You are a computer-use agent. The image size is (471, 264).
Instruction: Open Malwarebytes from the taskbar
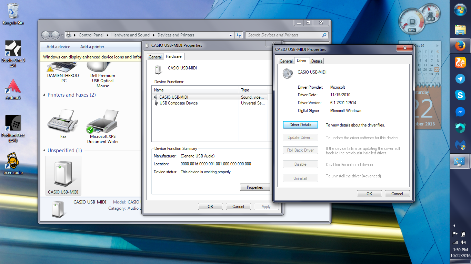pos(460,145)
